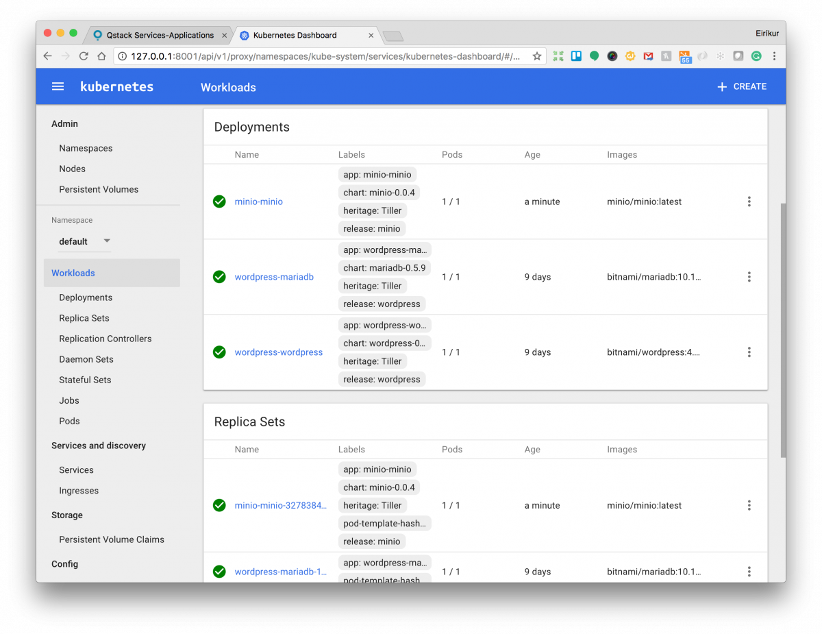Viewport: 822px width, 634px height.
Task: Open the default namespace dropdown
Action: 84,241
